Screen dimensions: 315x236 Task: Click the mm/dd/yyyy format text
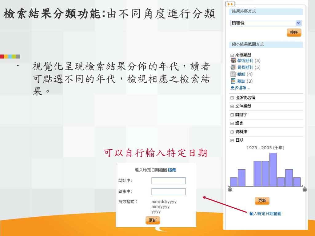pyautogui.click(x=164, y=202)
